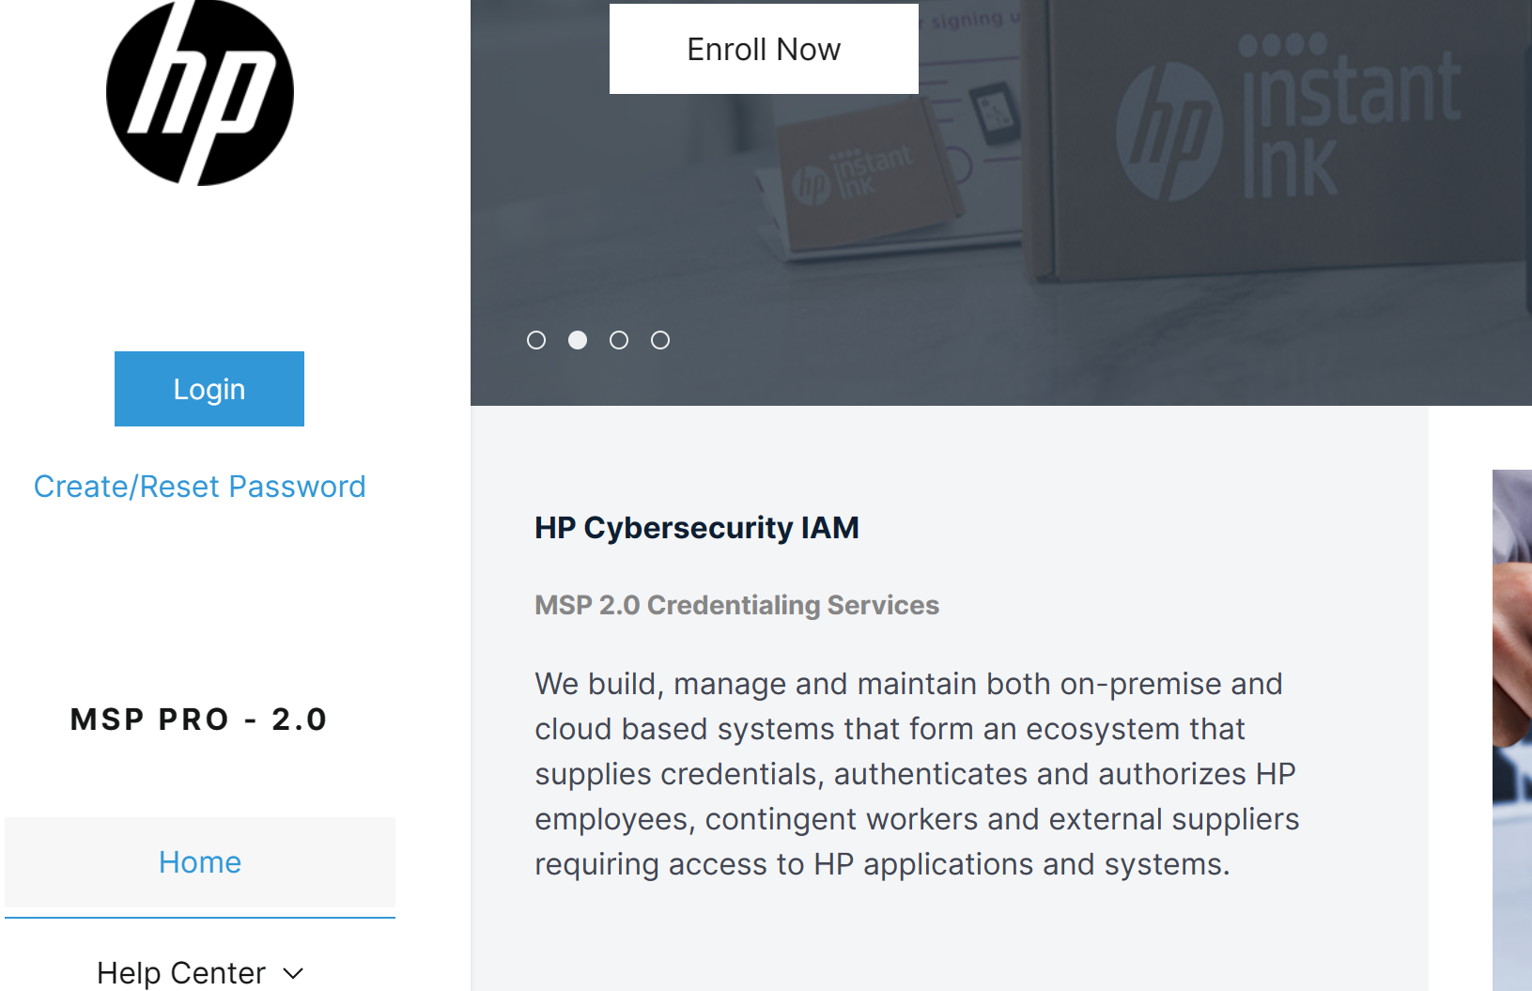This screenshot has width=1532, height=991.
Task: Click the MSP PRO - 2.0 title
Action: point(199,720)
